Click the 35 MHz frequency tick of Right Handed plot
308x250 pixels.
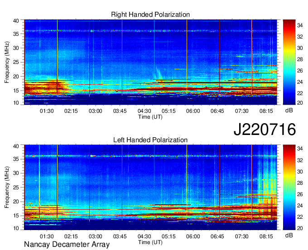[16, 34]
